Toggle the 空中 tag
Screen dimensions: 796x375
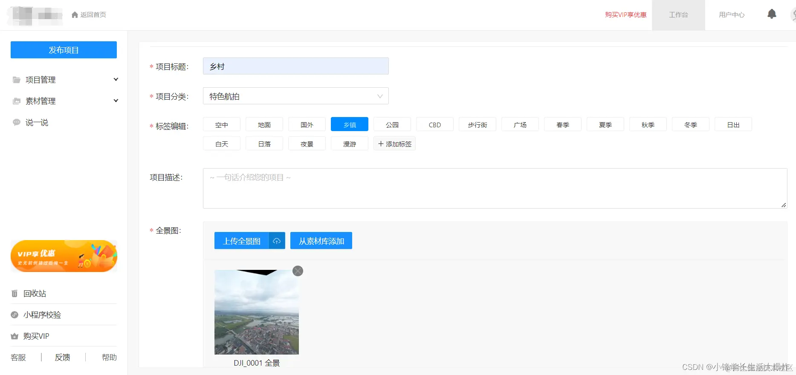[x=222, y=124]
